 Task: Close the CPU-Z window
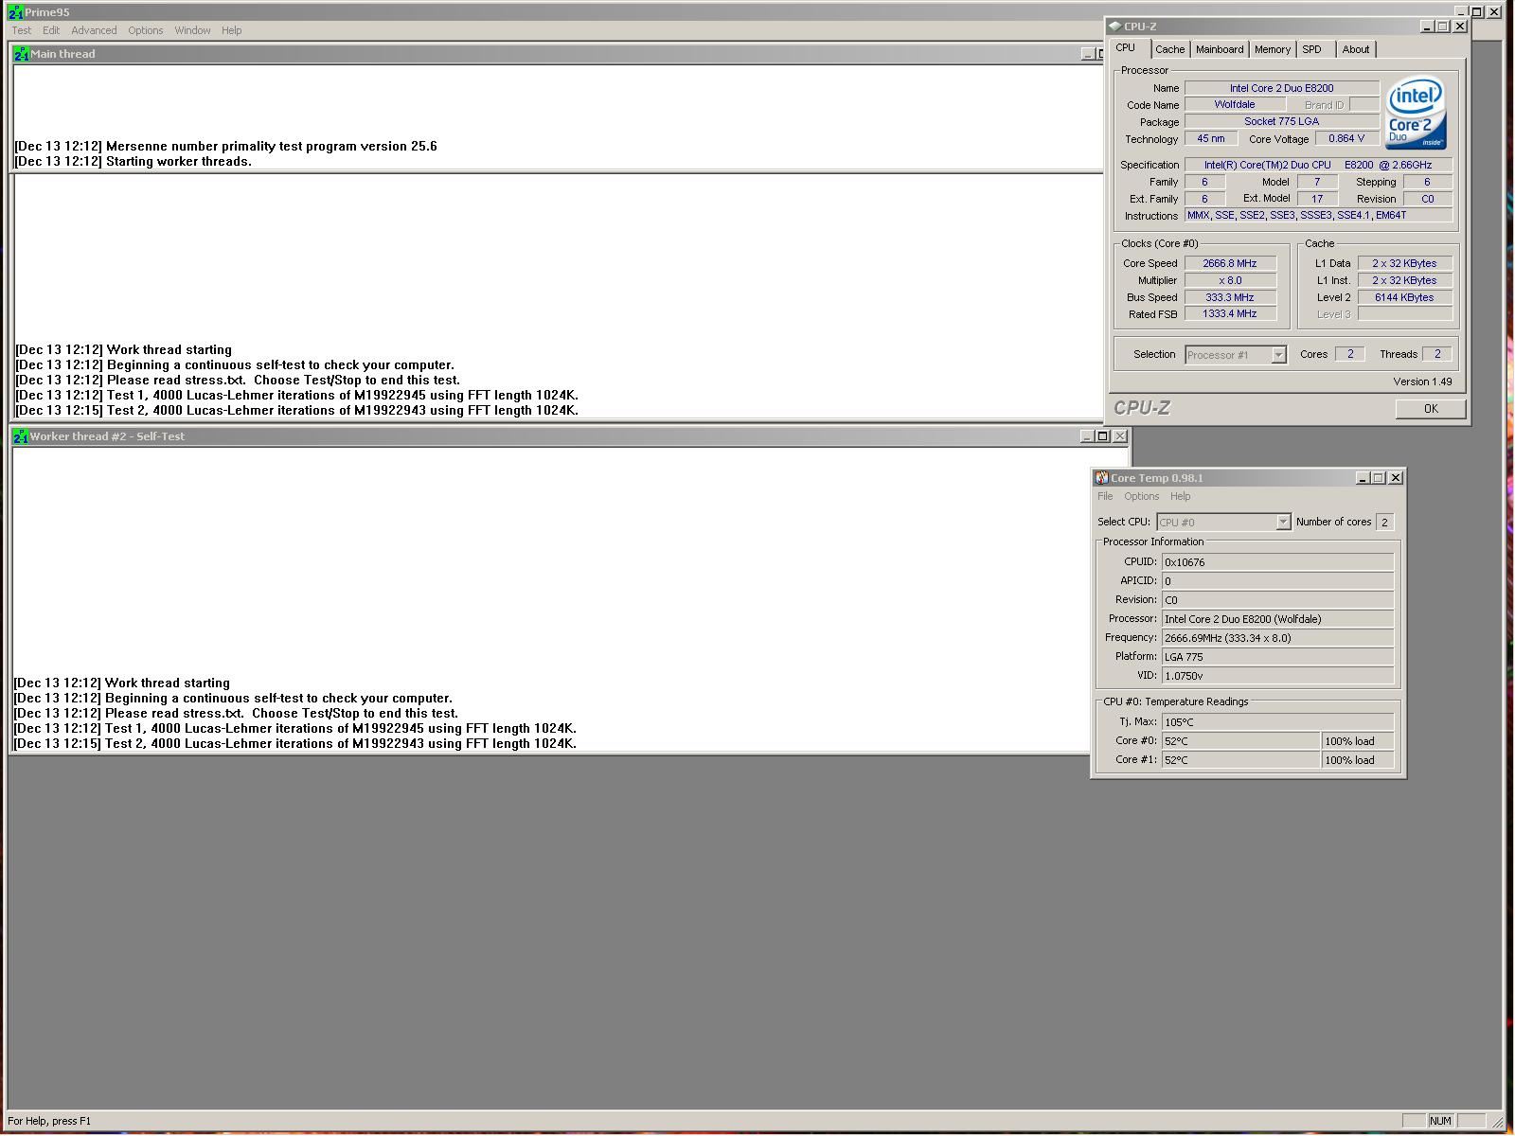click(1460, 27)
